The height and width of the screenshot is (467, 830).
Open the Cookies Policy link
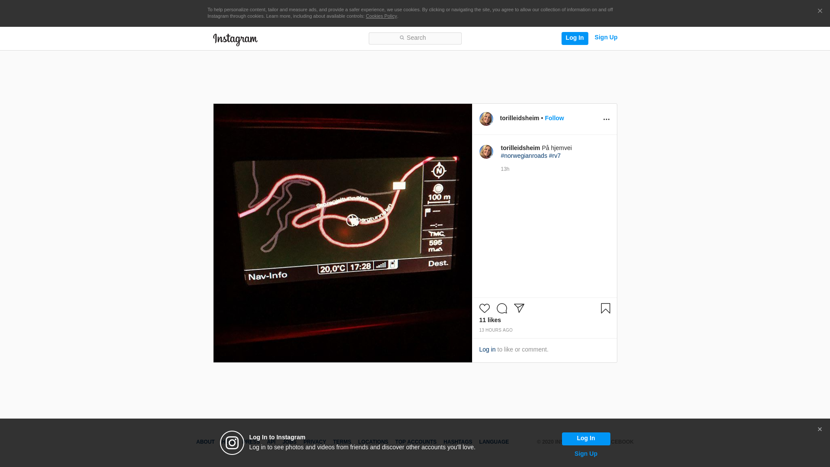[381, 16]
